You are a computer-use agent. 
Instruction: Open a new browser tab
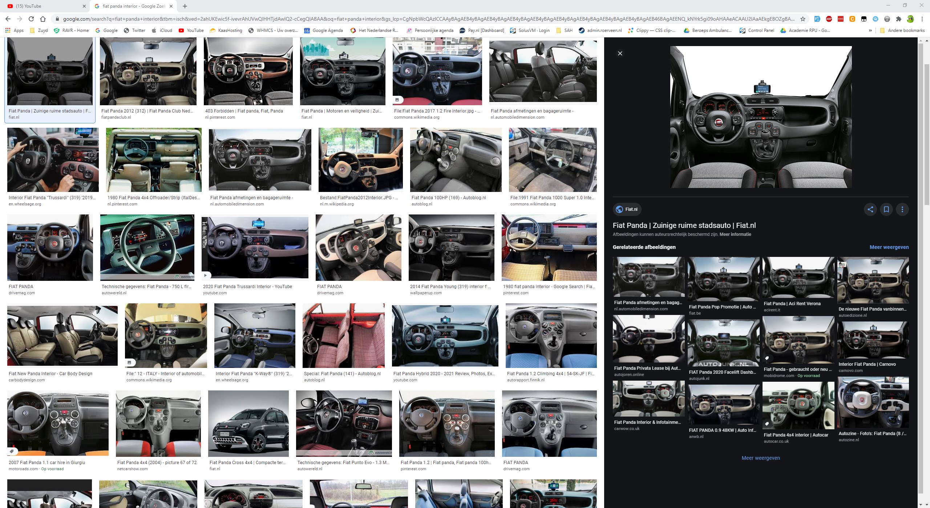(185, 6)
